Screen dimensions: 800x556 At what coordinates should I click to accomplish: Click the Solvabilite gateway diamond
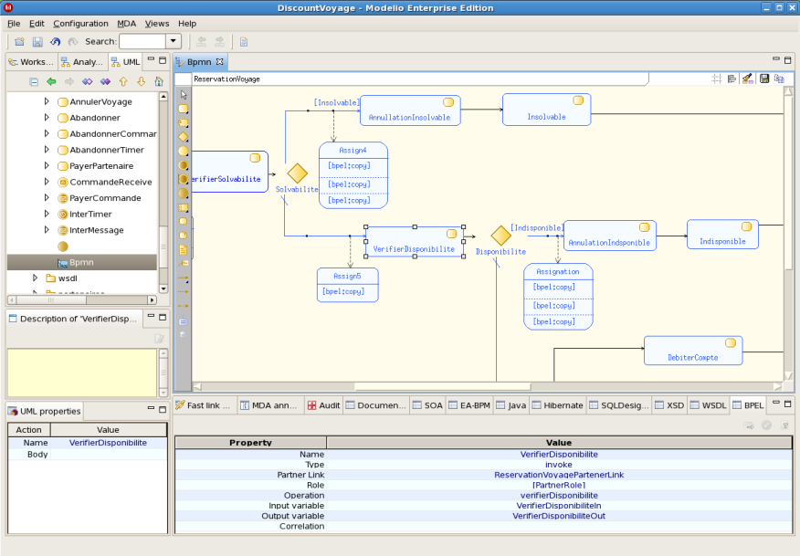point(297,173)
